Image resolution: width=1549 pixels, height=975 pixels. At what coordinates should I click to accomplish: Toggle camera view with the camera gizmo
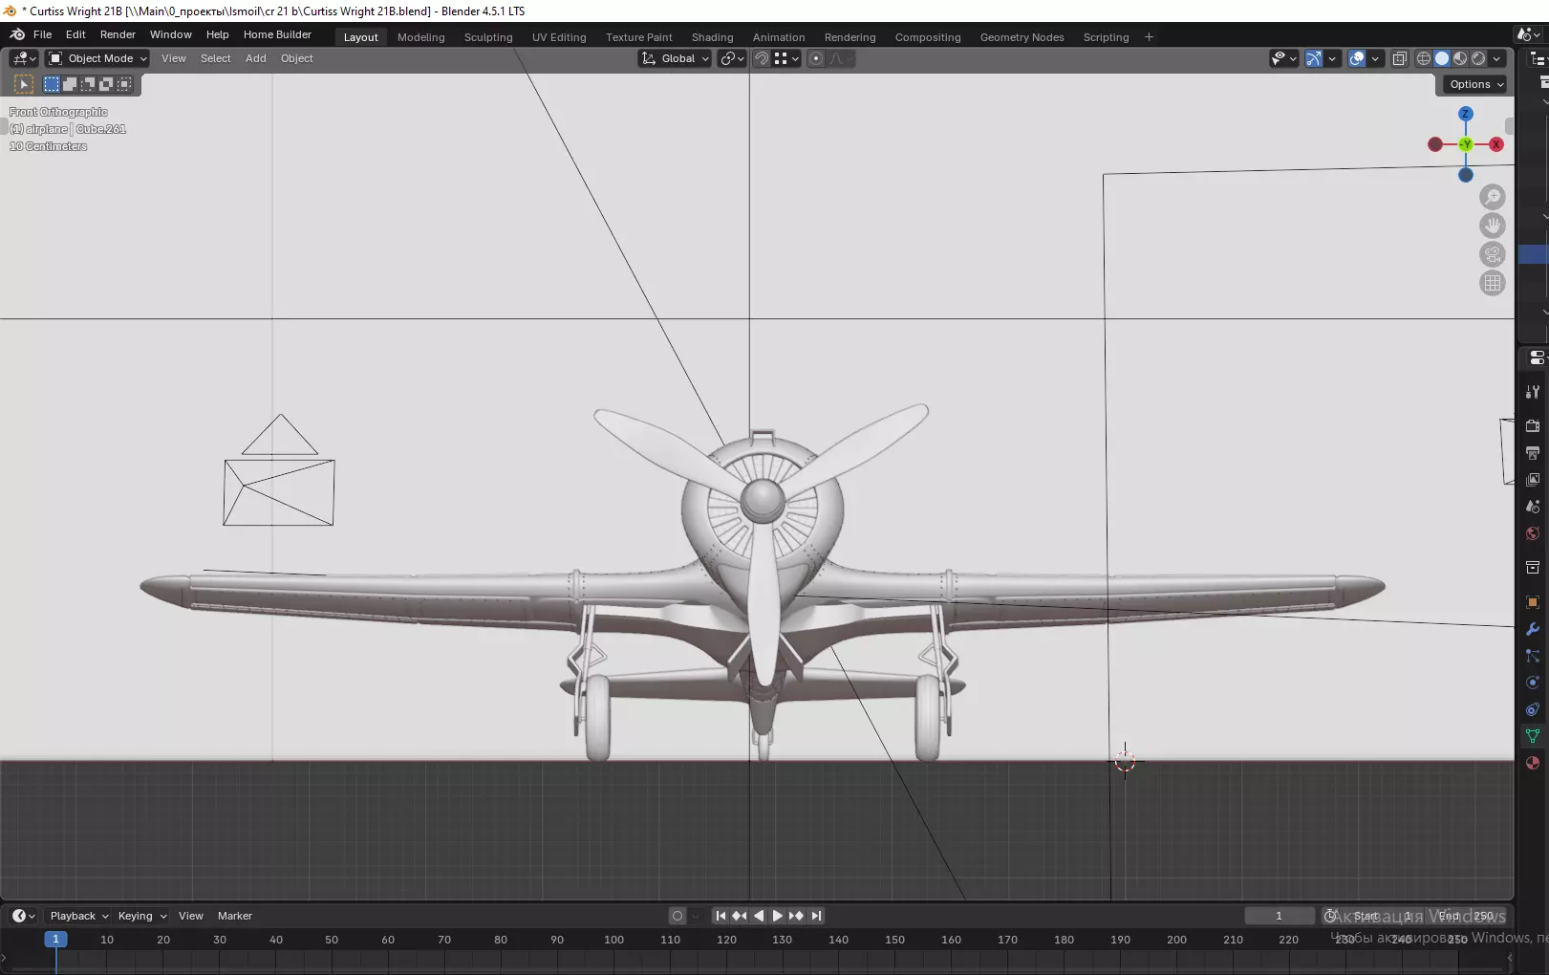click(1493, 254)
